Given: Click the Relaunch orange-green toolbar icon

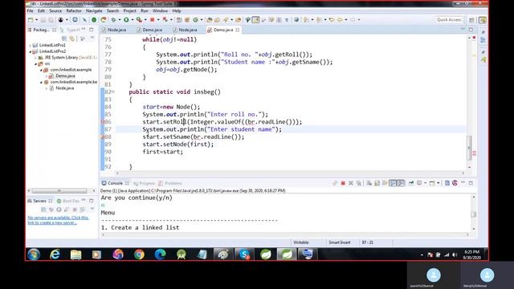Looking at the screenshot, I should (104, 20).
